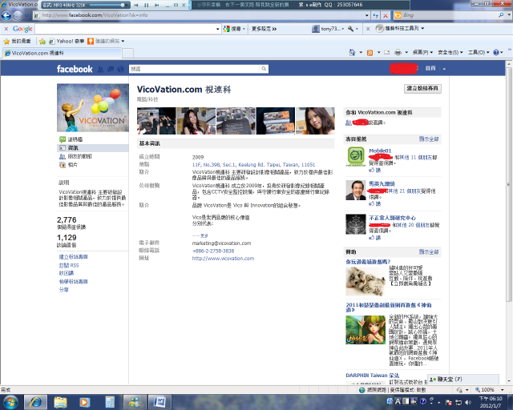Open Google toolbar search box dropdown arrow

[x=217, y=29]
